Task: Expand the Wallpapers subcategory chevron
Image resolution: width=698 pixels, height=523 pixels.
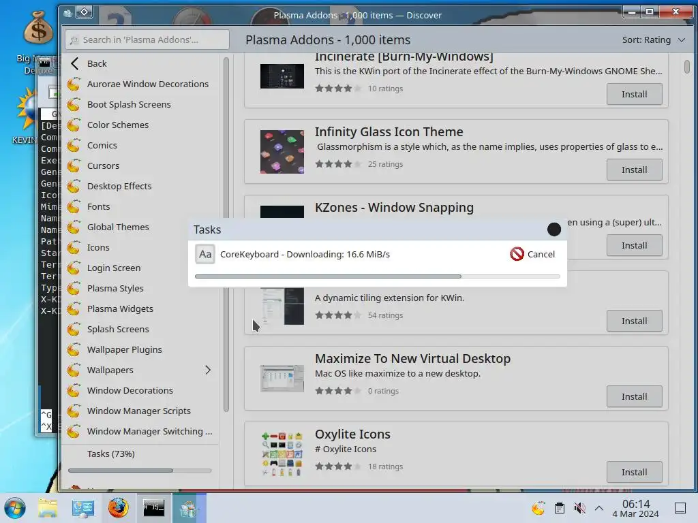Action: 208,370
